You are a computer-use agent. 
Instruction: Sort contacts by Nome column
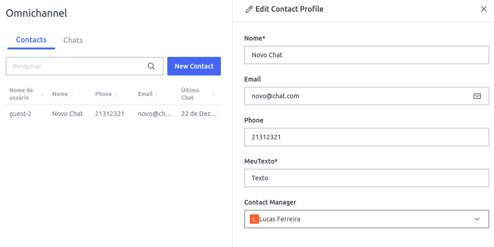pos(72,94)
